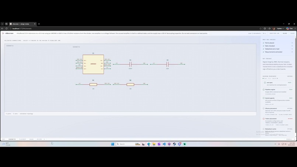Image resolution: width=297 pixels, height=167 pixels.
Task: Click the Ollama placement heading
Action: point(271,108)
